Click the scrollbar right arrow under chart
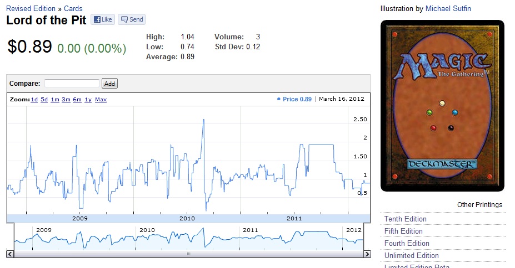The height and width of the screenshot is (268, 515). tap(367, 254)
